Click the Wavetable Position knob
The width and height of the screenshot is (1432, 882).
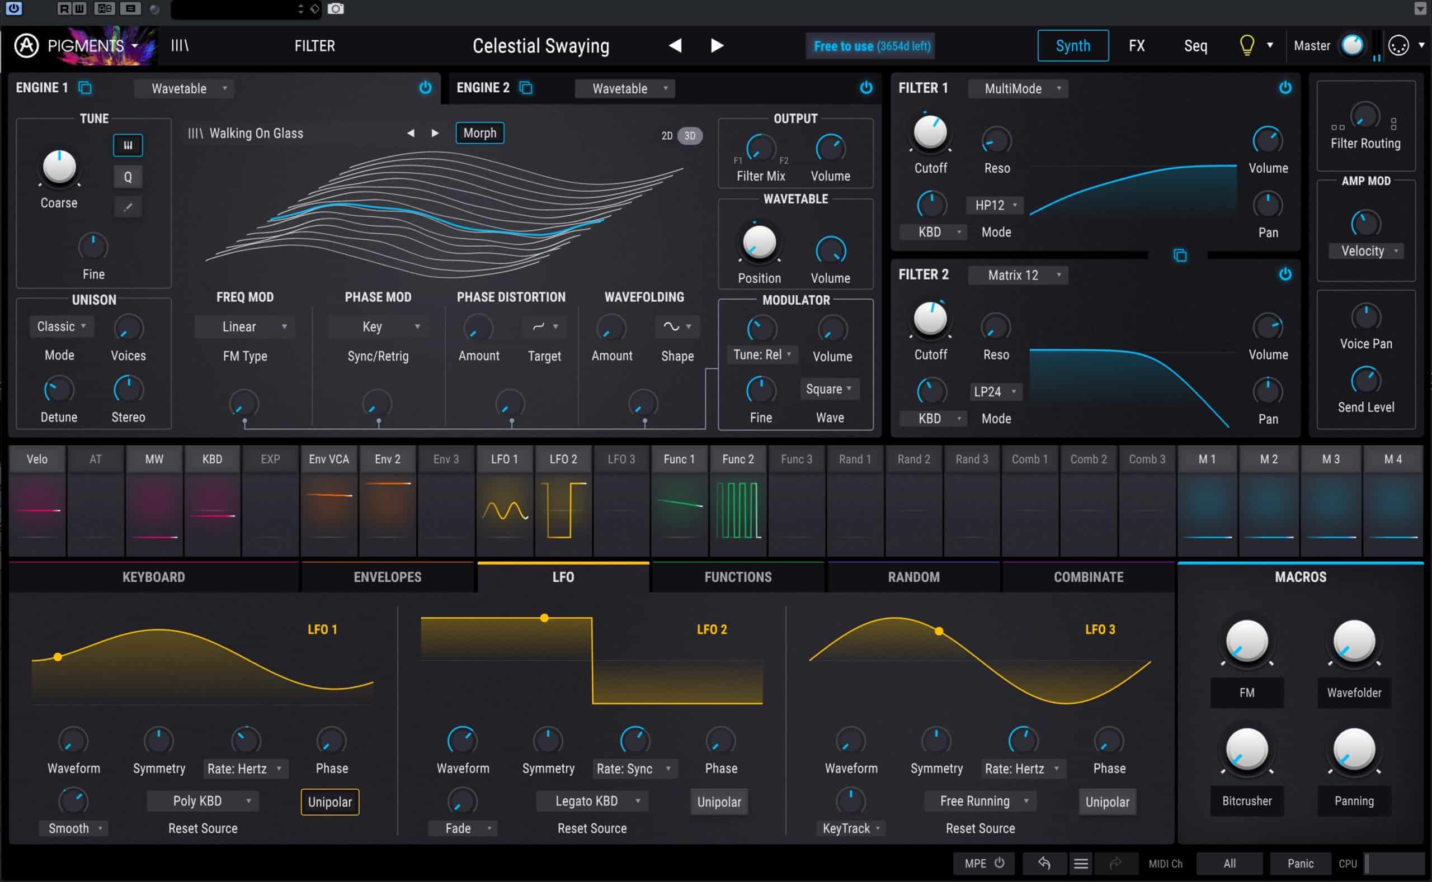pos(759,243)
